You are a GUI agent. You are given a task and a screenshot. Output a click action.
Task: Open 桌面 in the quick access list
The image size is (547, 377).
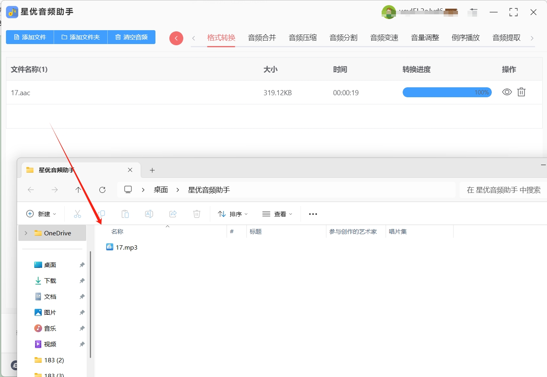[50, 265]
